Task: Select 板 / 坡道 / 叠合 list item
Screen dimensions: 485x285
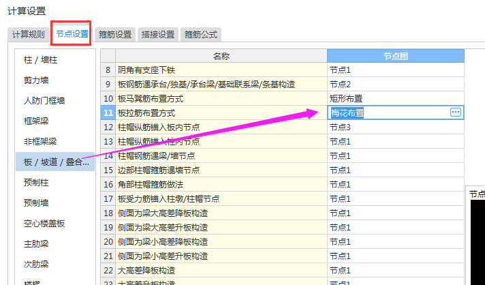Action: [x=55, y=162]
